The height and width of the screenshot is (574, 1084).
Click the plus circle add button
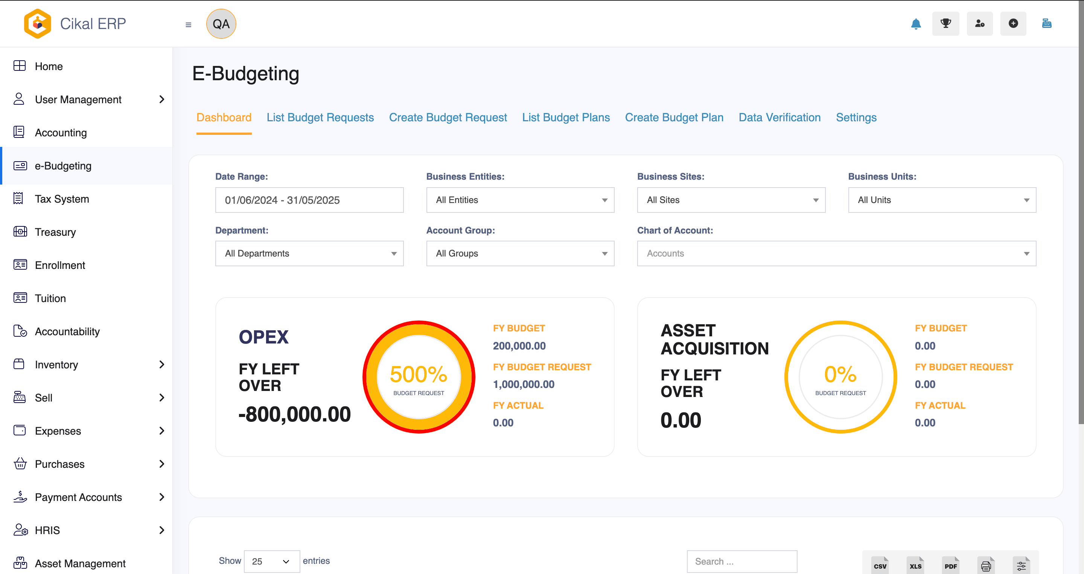[1013, 24]
